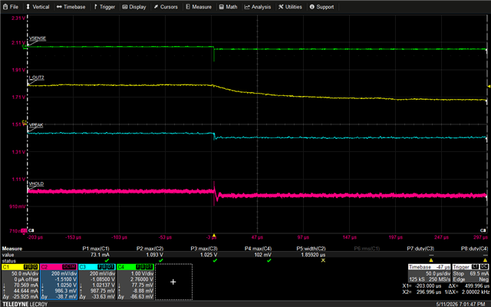Viewport: 491px width, 307px height.
Task: Click the C4 1.00 V/div scale value
Action: tap(140, 273)
